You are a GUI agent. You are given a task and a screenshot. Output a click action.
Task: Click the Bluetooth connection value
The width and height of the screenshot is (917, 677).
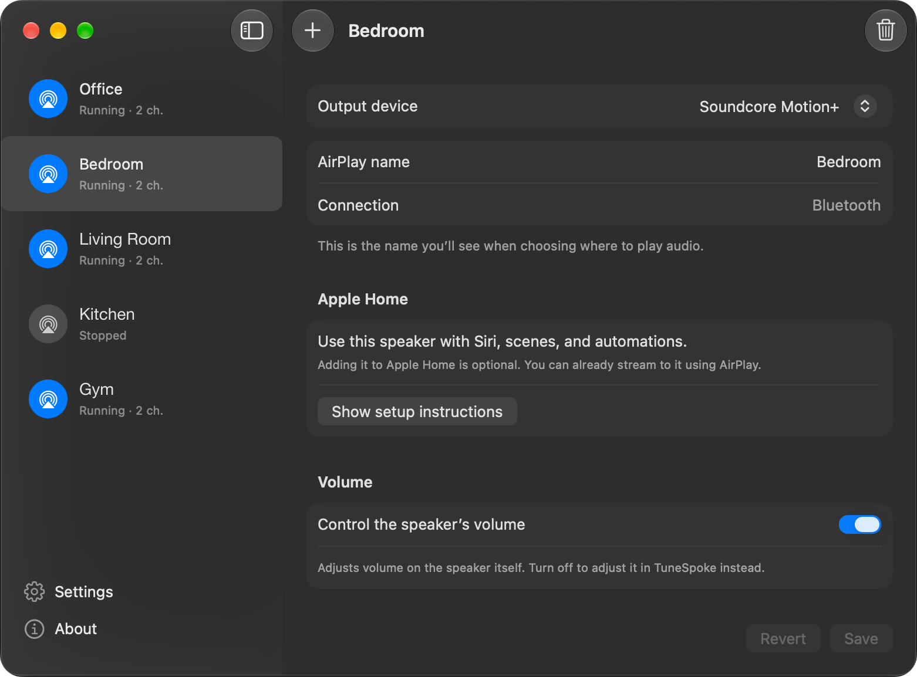[x=846, y=205]
